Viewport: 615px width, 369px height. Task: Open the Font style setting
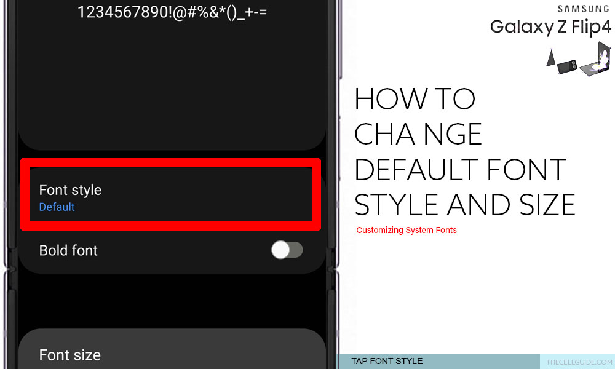(171, 194)
